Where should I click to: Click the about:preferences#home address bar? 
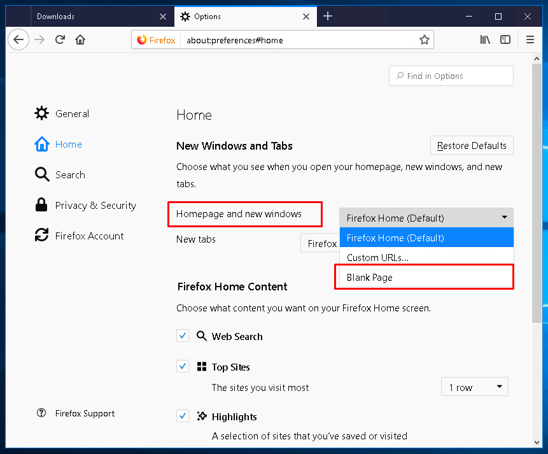click(283, 40)
